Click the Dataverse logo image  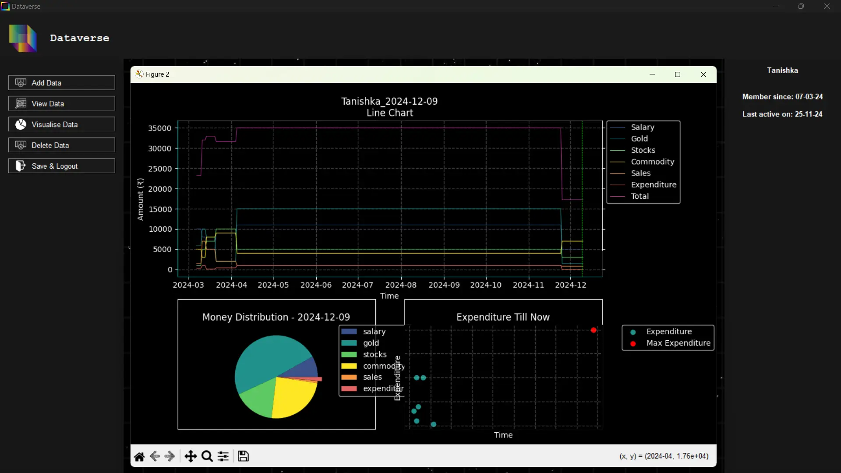click(x=23, y=38)
